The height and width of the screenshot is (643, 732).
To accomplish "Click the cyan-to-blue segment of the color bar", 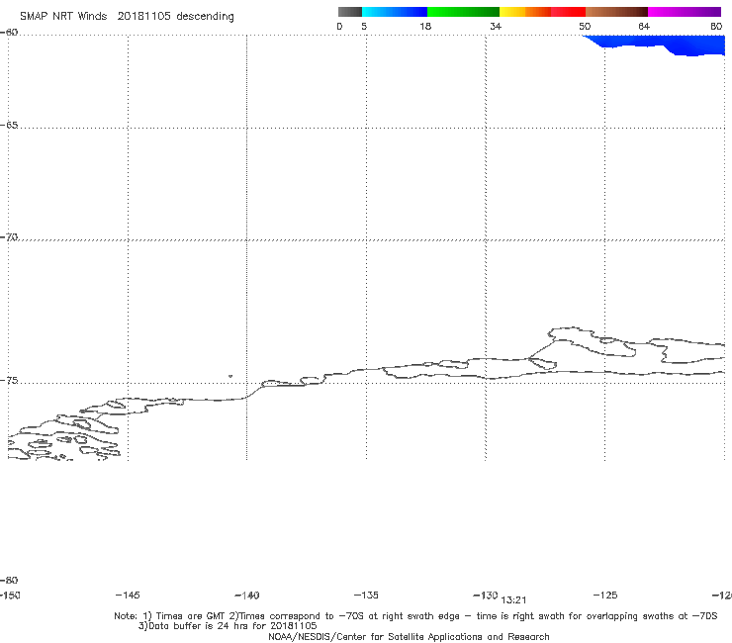I will click(395, 12).
